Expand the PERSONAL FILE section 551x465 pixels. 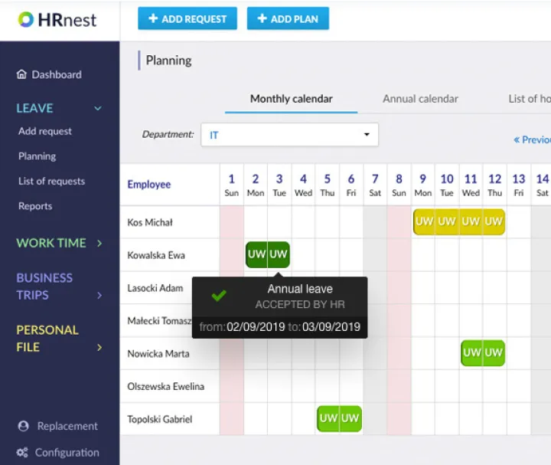(x=99, y=347)
